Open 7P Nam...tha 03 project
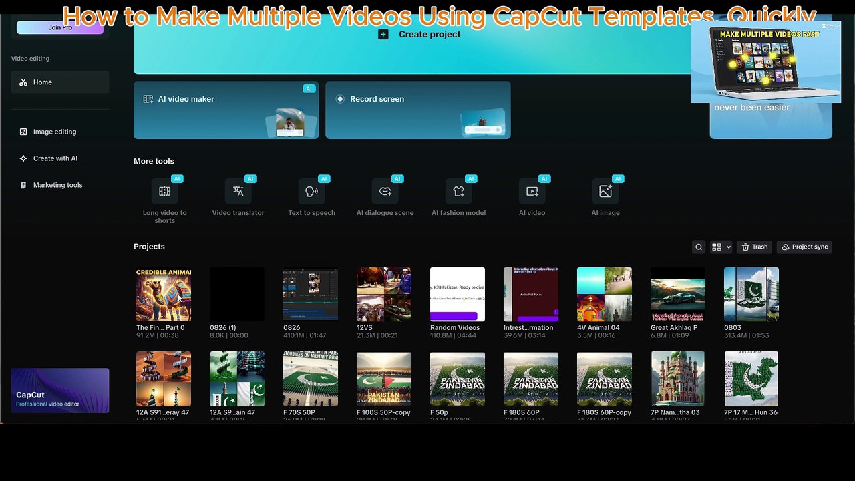Viewport: 855px width, 481px height. coord(678,379)
